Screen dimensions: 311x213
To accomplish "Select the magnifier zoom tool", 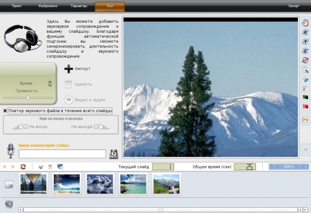I will (305, 69).
